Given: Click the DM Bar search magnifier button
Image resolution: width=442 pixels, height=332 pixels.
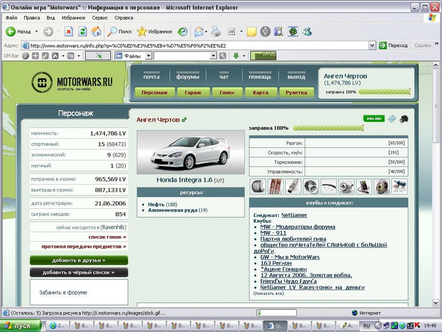Looking at the screenshot, I should (x=223, y=56).
